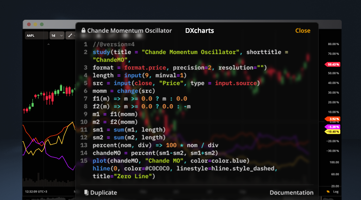The width and height of the screenshot is (361, 200).
Task: Close the Chande Momentum Oscillator script panel
Action: tap(303, 31)
